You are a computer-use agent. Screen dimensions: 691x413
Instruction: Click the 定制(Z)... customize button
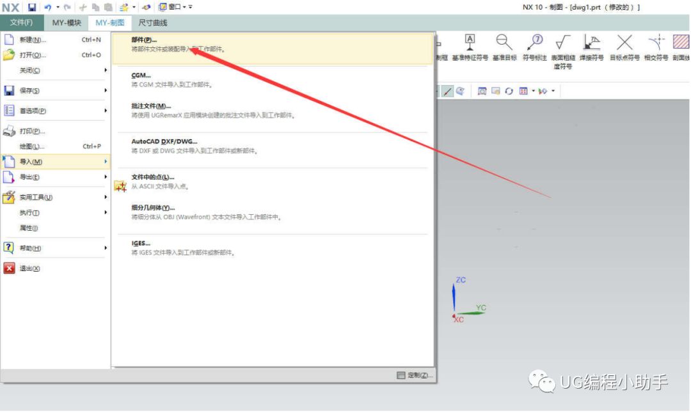click(x=415, y=375)
